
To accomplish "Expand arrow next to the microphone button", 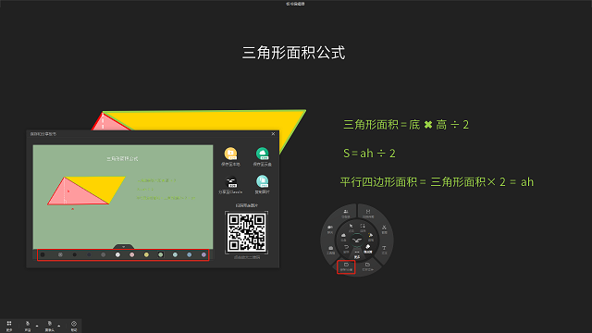I will pos(37,326).
